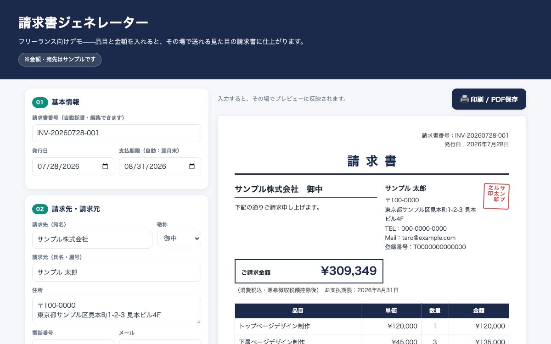Image resolution: width=551 pixels, height=344 pixels.
Task: Click the 請求先 field with サンプル株式会社
Action: pos(92,239)
